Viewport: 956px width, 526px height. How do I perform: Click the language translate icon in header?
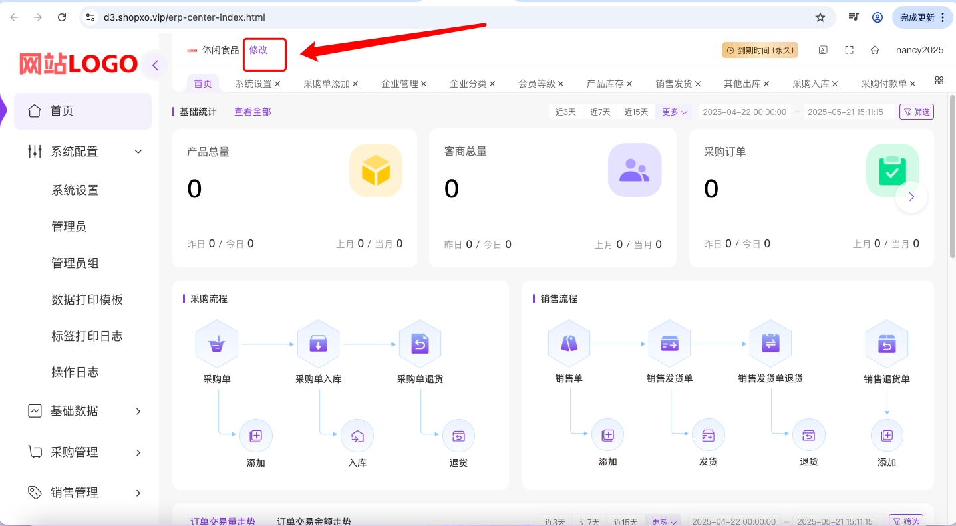(x=823, y=50)
